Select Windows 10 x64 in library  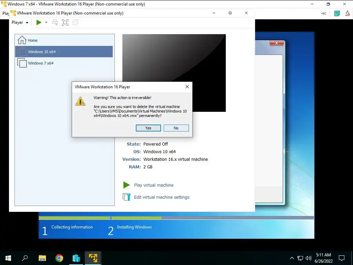[64, 52]
